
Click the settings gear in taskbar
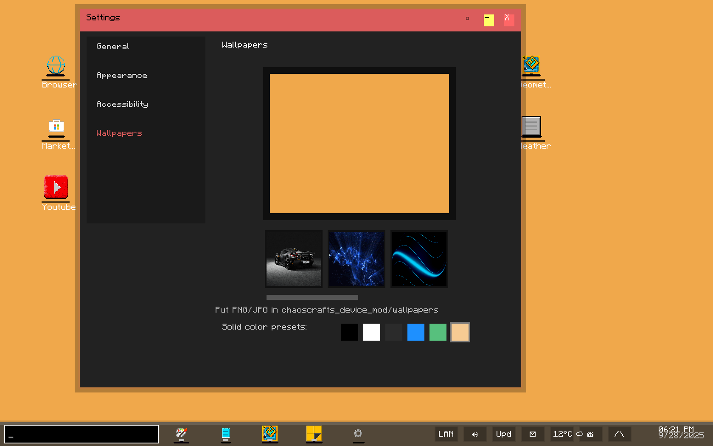(x=358, y=433)
